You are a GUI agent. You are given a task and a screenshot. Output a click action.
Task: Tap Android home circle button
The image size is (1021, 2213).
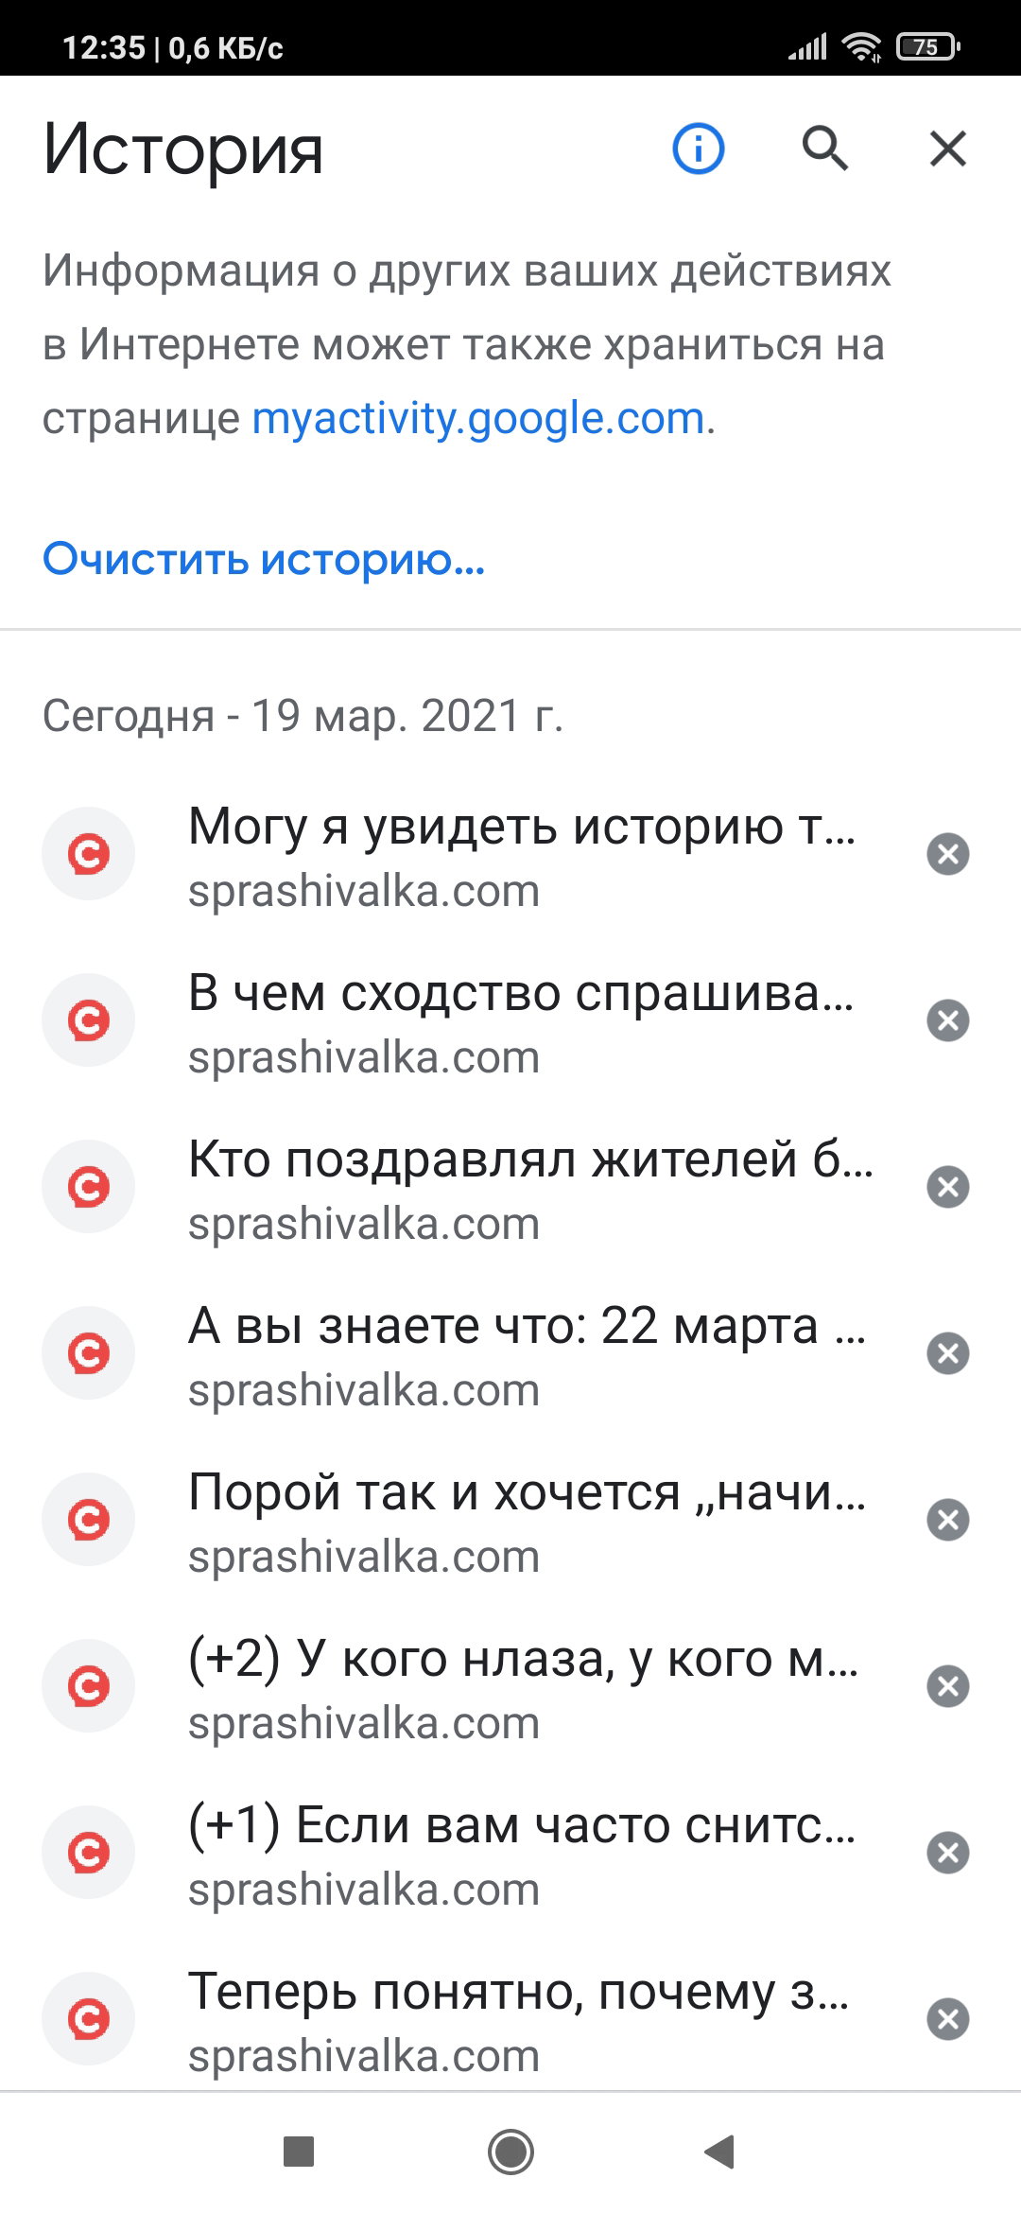coord(510,2152)
